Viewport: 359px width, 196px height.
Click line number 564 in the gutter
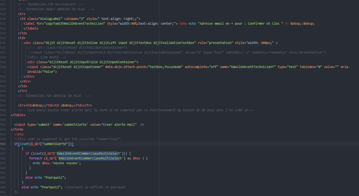pos(3,187)
